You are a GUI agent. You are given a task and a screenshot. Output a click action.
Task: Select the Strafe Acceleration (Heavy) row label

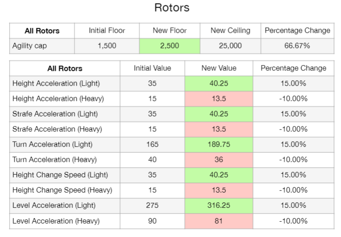tap(57, 129)
